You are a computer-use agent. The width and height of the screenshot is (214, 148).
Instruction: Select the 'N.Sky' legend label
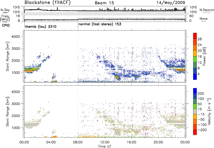[5, 10]
